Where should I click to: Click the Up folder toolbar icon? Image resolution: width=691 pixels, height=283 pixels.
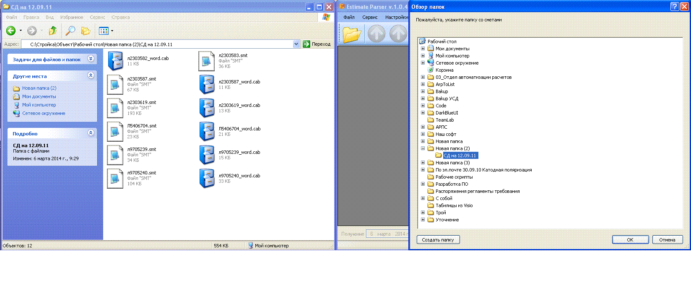click(53, 31)
